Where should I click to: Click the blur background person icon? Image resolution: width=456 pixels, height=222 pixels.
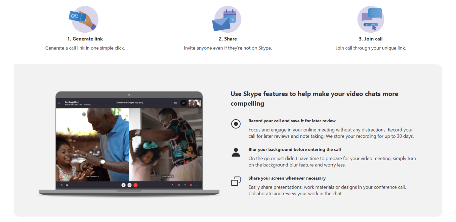click(236, 152)
